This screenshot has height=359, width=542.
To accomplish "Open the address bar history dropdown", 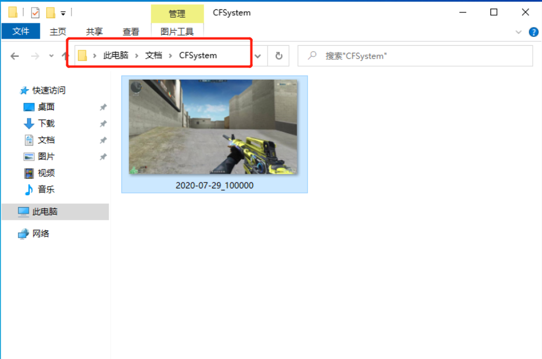I will 258,56.
